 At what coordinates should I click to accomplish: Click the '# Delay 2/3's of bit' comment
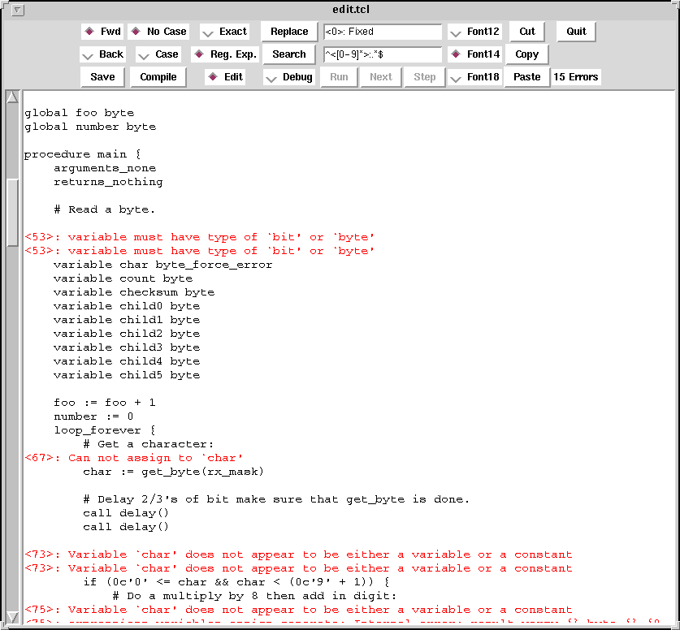pyautogui.click(x=276, y=499)
